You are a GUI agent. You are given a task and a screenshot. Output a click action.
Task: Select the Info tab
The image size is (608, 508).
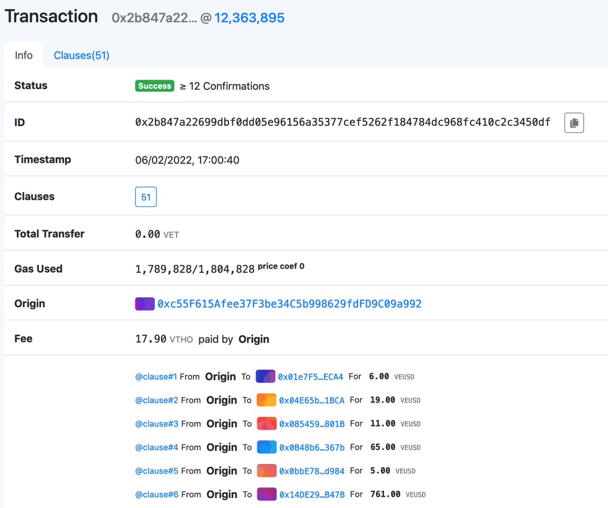pyautogui.click(x=24, y=55)
